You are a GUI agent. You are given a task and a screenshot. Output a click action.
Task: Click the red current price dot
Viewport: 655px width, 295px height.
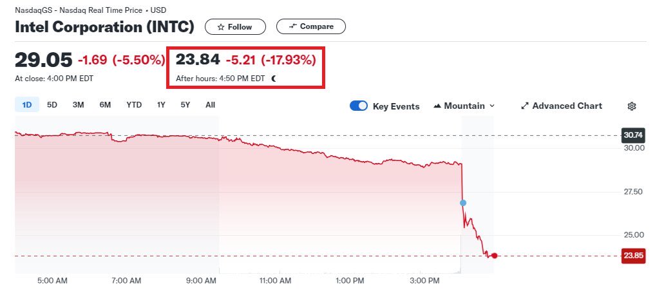click(x=494, y=256)
